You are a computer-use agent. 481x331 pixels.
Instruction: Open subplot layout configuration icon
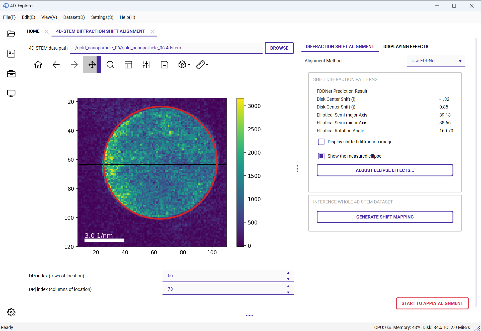(128, 65)
